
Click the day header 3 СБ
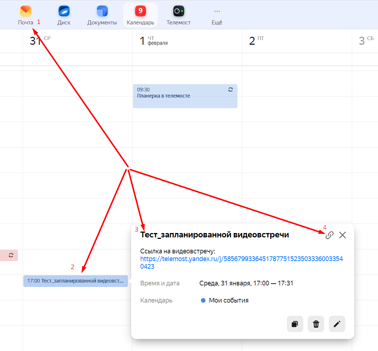coord(366,41)
